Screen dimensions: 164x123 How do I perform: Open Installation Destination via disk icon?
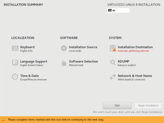click(113, 48)
